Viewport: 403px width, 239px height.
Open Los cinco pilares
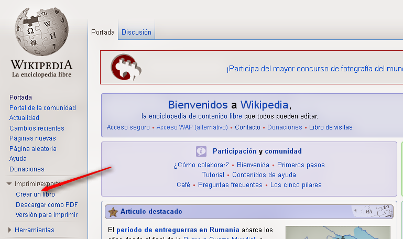(x=296, y=185)
